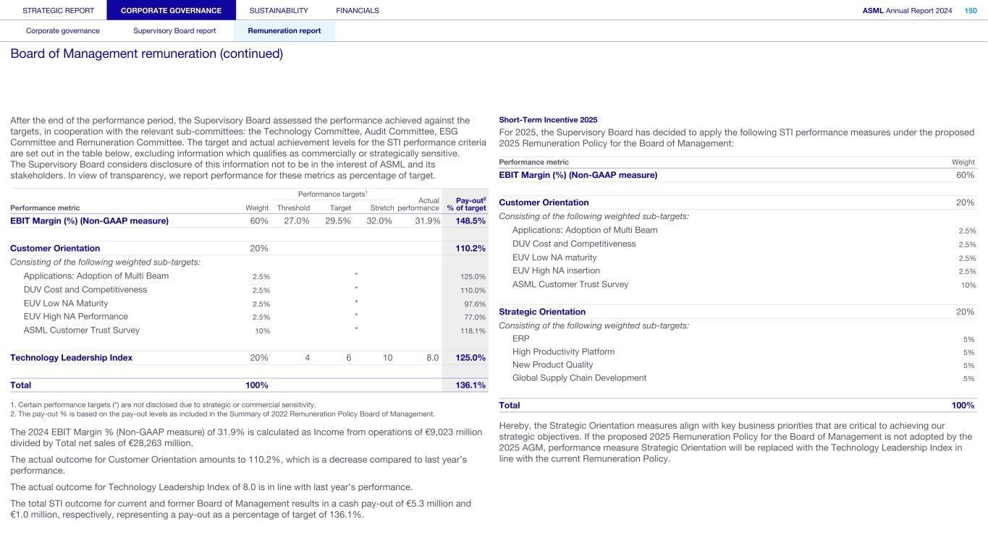
Task: Go to the Financials tab
Action: (x=358, y=10)
